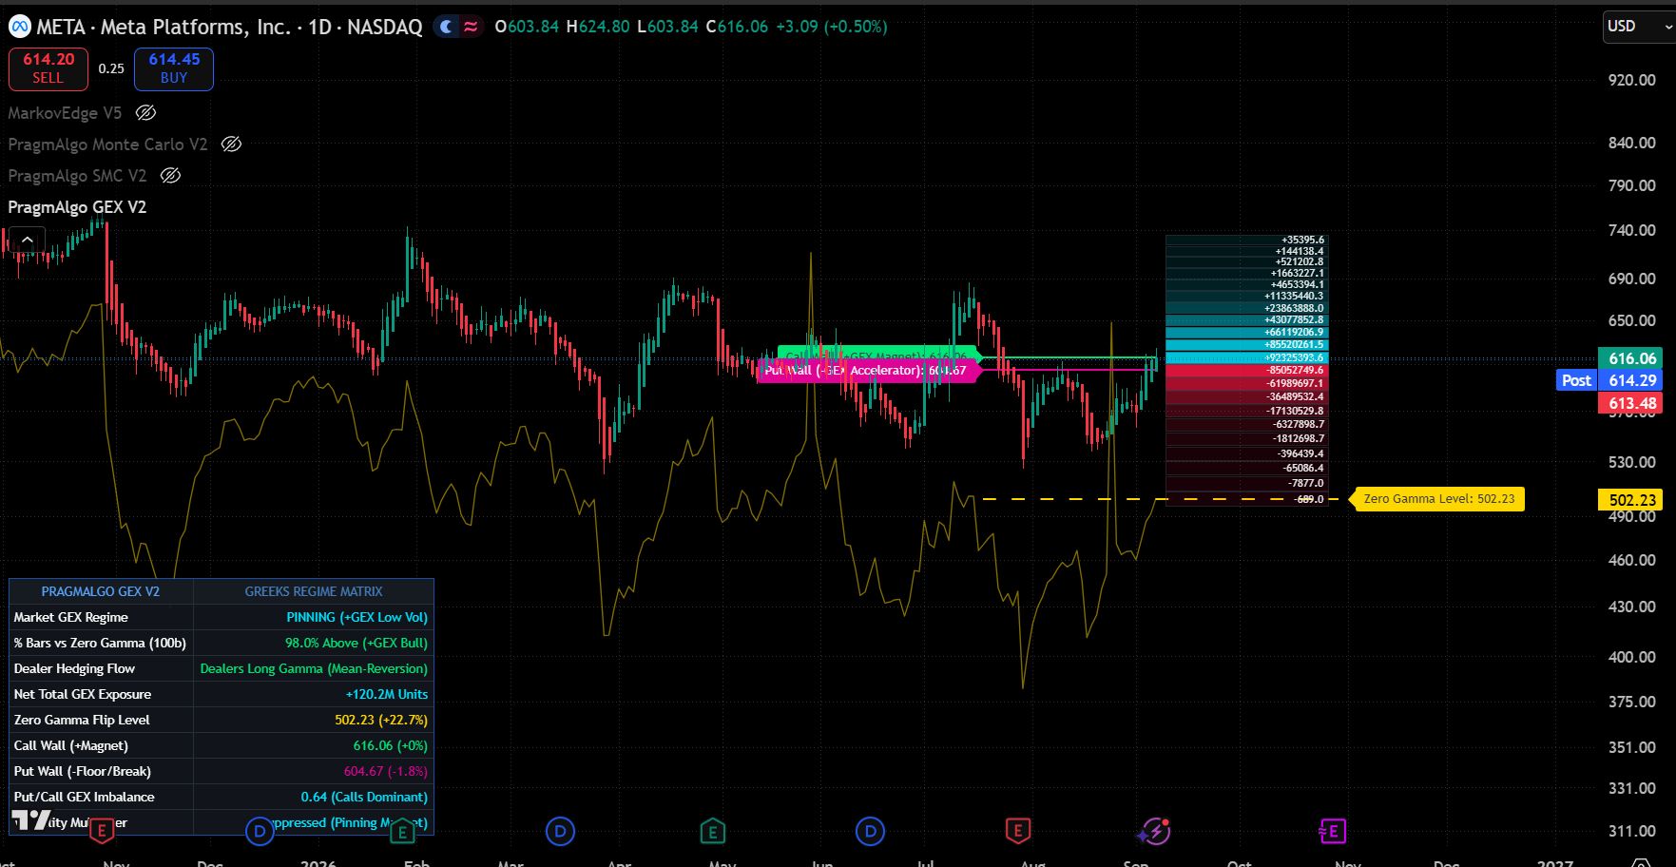Open the green earnings marker near May
This screenshot has width=1676, height=867.
[712, 832]
